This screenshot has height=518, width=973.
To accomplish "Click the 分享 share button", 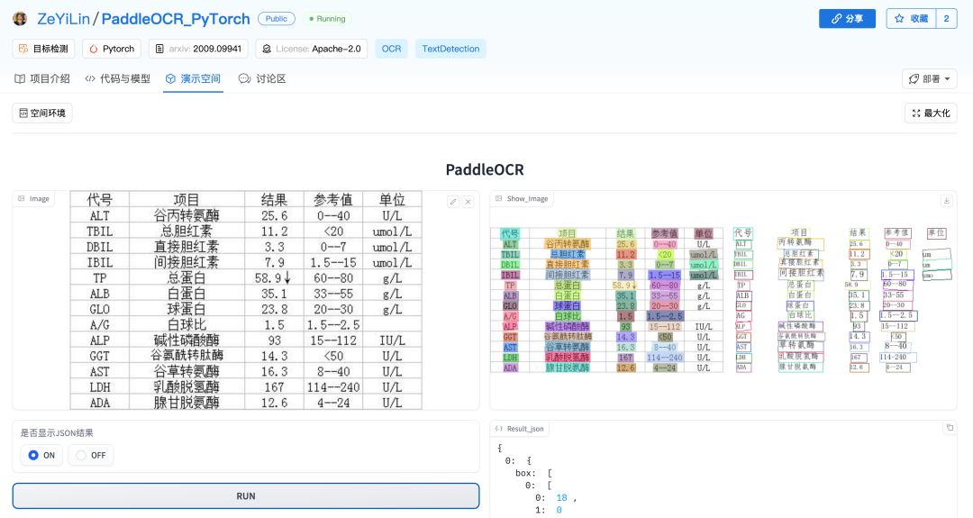I will coord(847,19).
